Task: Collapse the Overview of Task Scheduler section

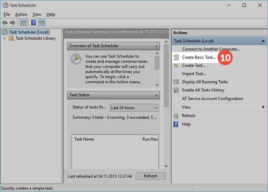Action: 156,46
